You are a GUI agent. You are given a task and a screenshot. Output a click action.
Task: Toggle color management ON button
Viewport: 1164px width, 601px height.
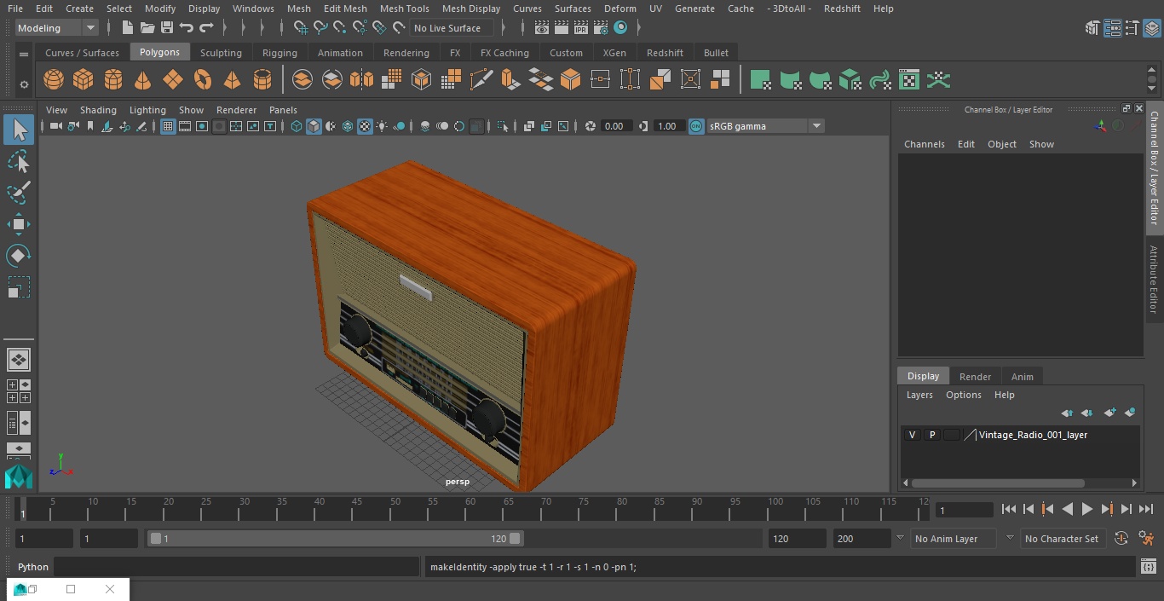tap(696, 126)
